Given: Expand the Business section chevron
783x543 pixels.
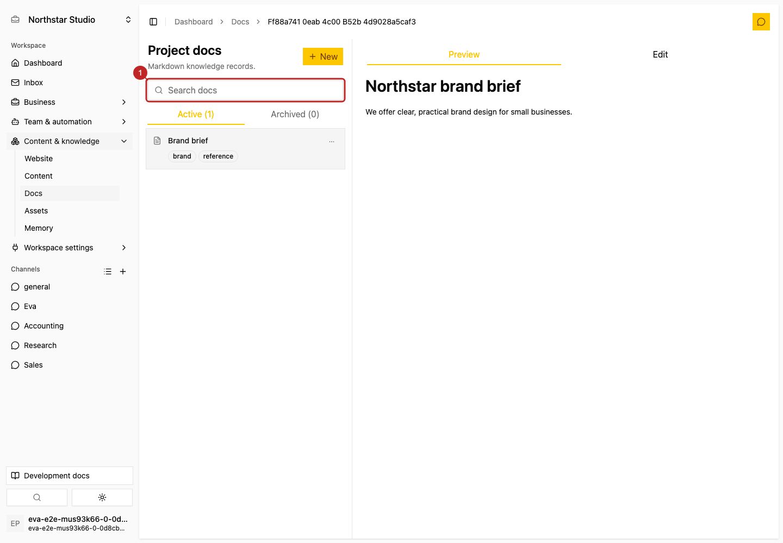Looking at the screenshot, I should (124, 102).
